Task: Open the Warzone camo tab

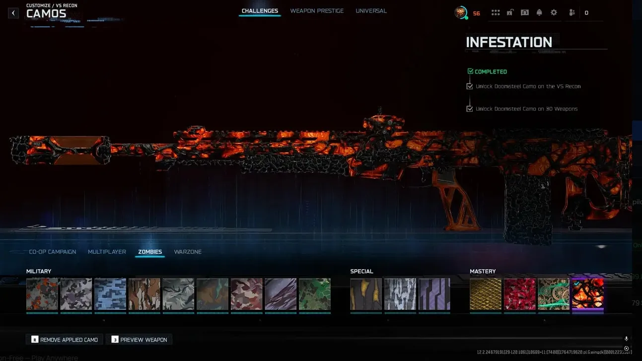Action: pyautogui.click(x=188, y=252)
